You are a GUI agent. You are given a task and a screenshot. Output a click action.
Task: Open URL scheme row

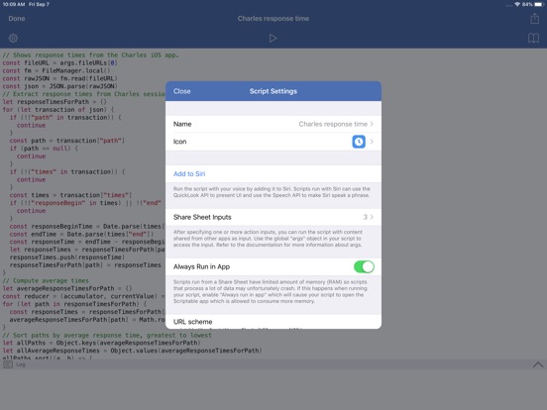(273, 322)
